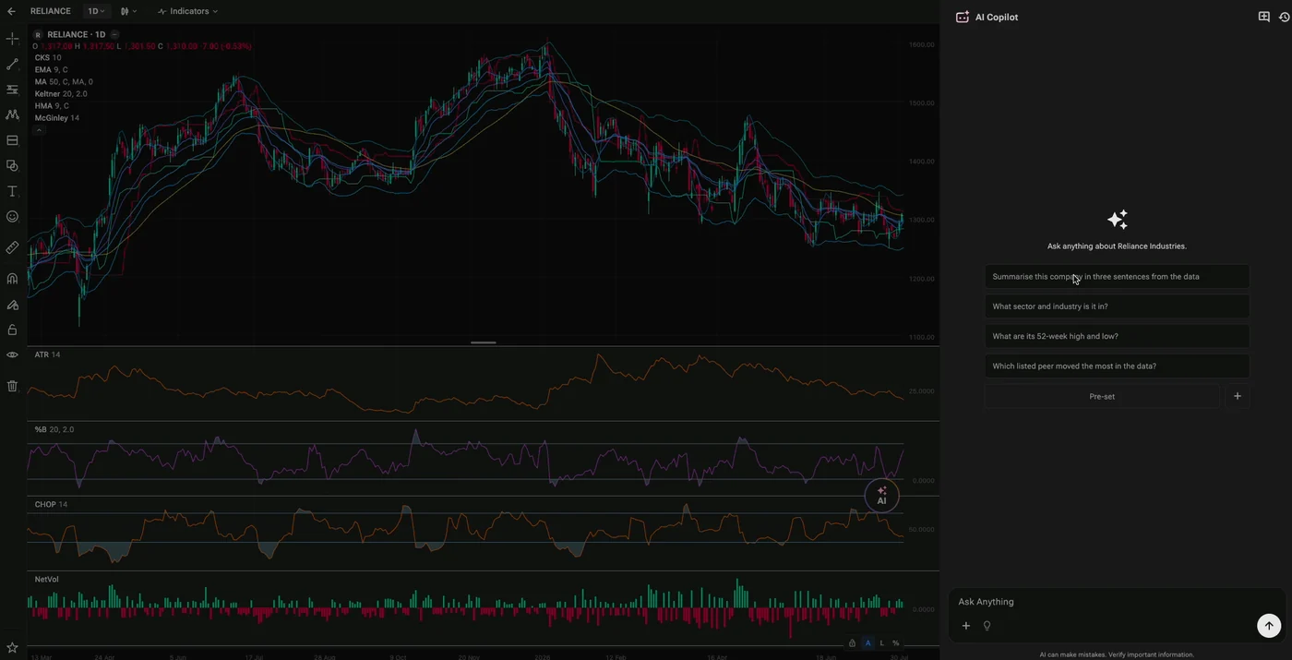Toggle auto scale A button

point(867,642)
